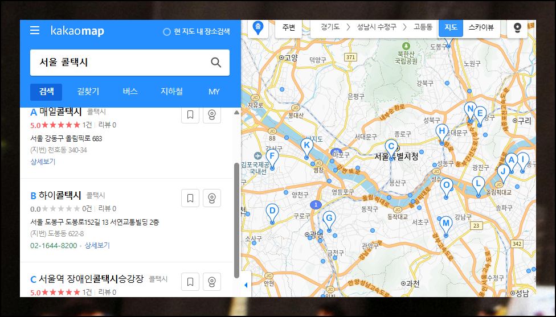The image size is (556, 317).
Task: Open the 하이콜택시 result title
Action: tap(60, 196)
